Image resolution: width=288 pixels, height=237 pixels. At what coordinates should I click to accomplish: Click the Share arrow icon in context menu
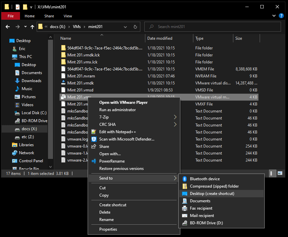point(94,146)
